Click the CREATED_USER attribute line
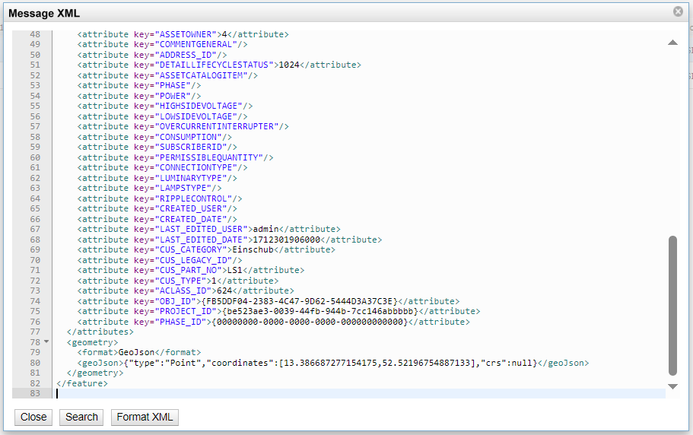693x435 pixels. click(x=157, y=208)
